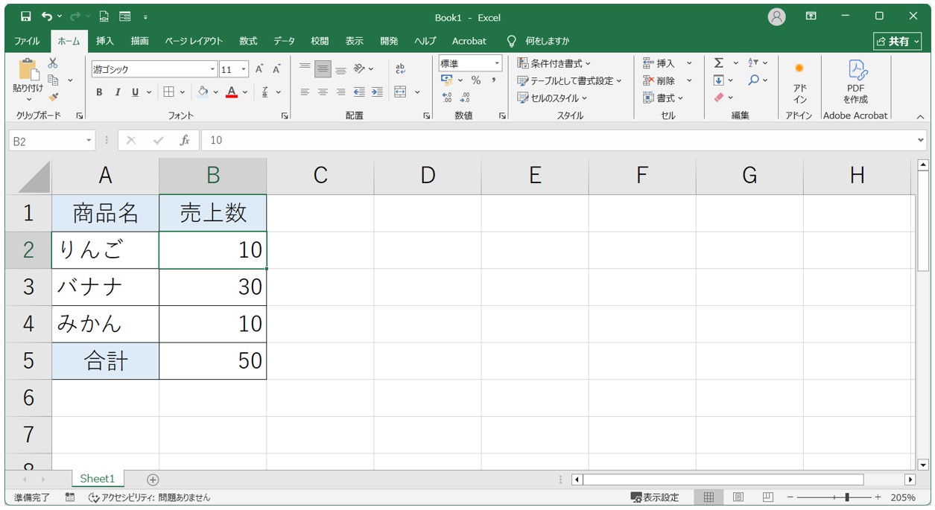
Task: Select the format painter brush
Action: pyautogui.click(x=53, y=97)
